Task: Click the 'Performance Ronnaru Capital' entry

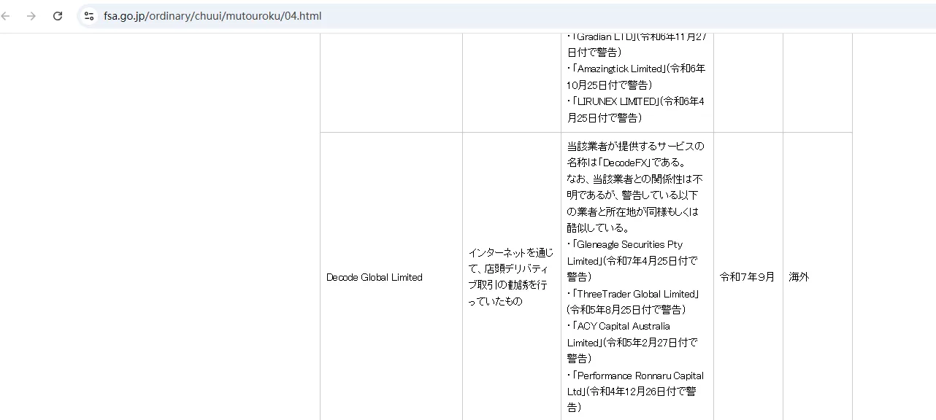Action: coord(640,376)
